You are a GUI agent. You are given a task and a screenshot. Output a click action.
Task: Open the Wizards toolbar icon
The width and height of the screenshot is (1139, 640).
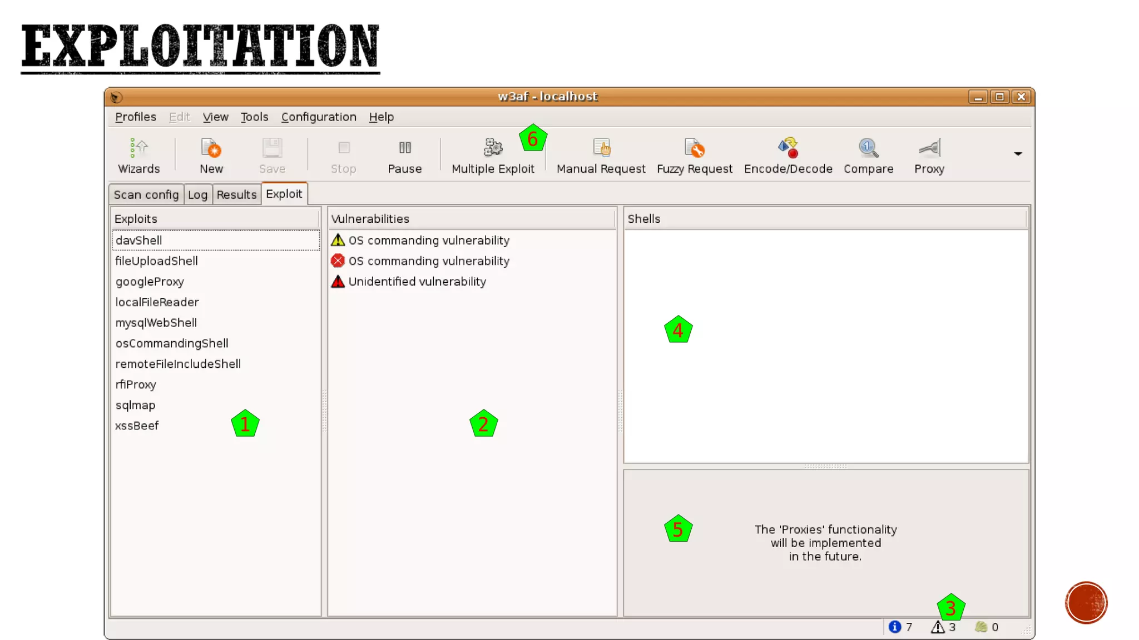(138, 156)
